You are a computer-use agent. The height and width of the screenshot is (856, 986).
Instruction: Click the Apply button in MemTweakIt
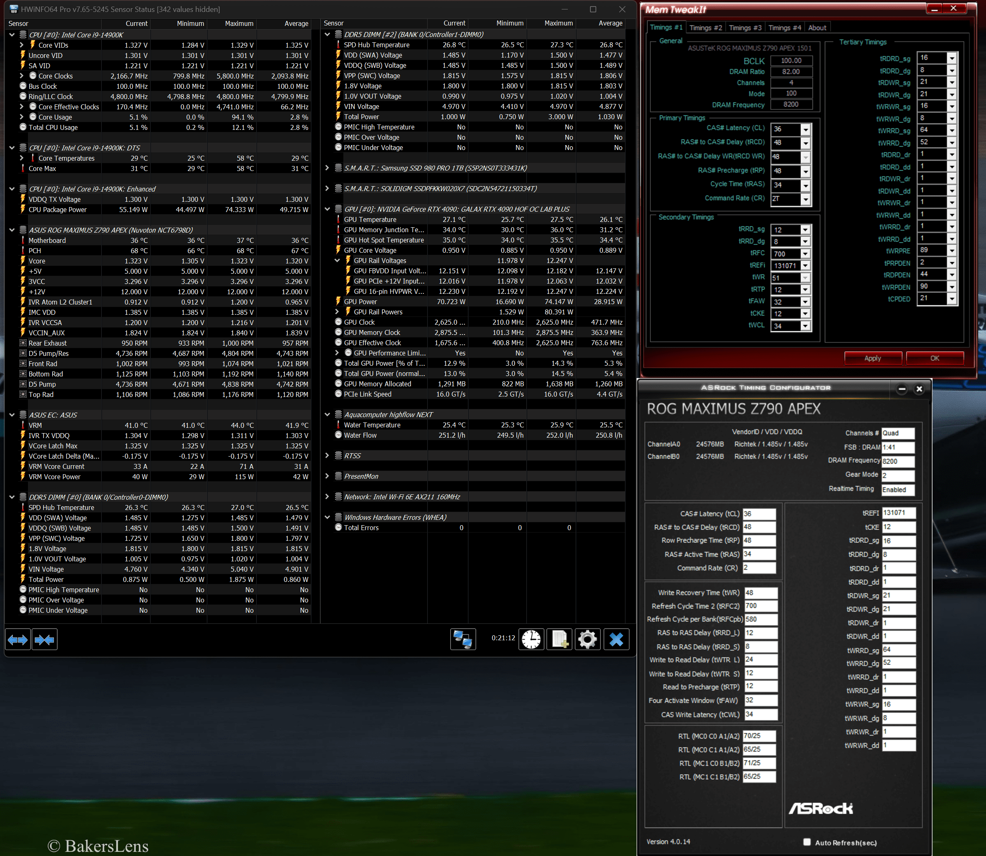tap(873, 358)
